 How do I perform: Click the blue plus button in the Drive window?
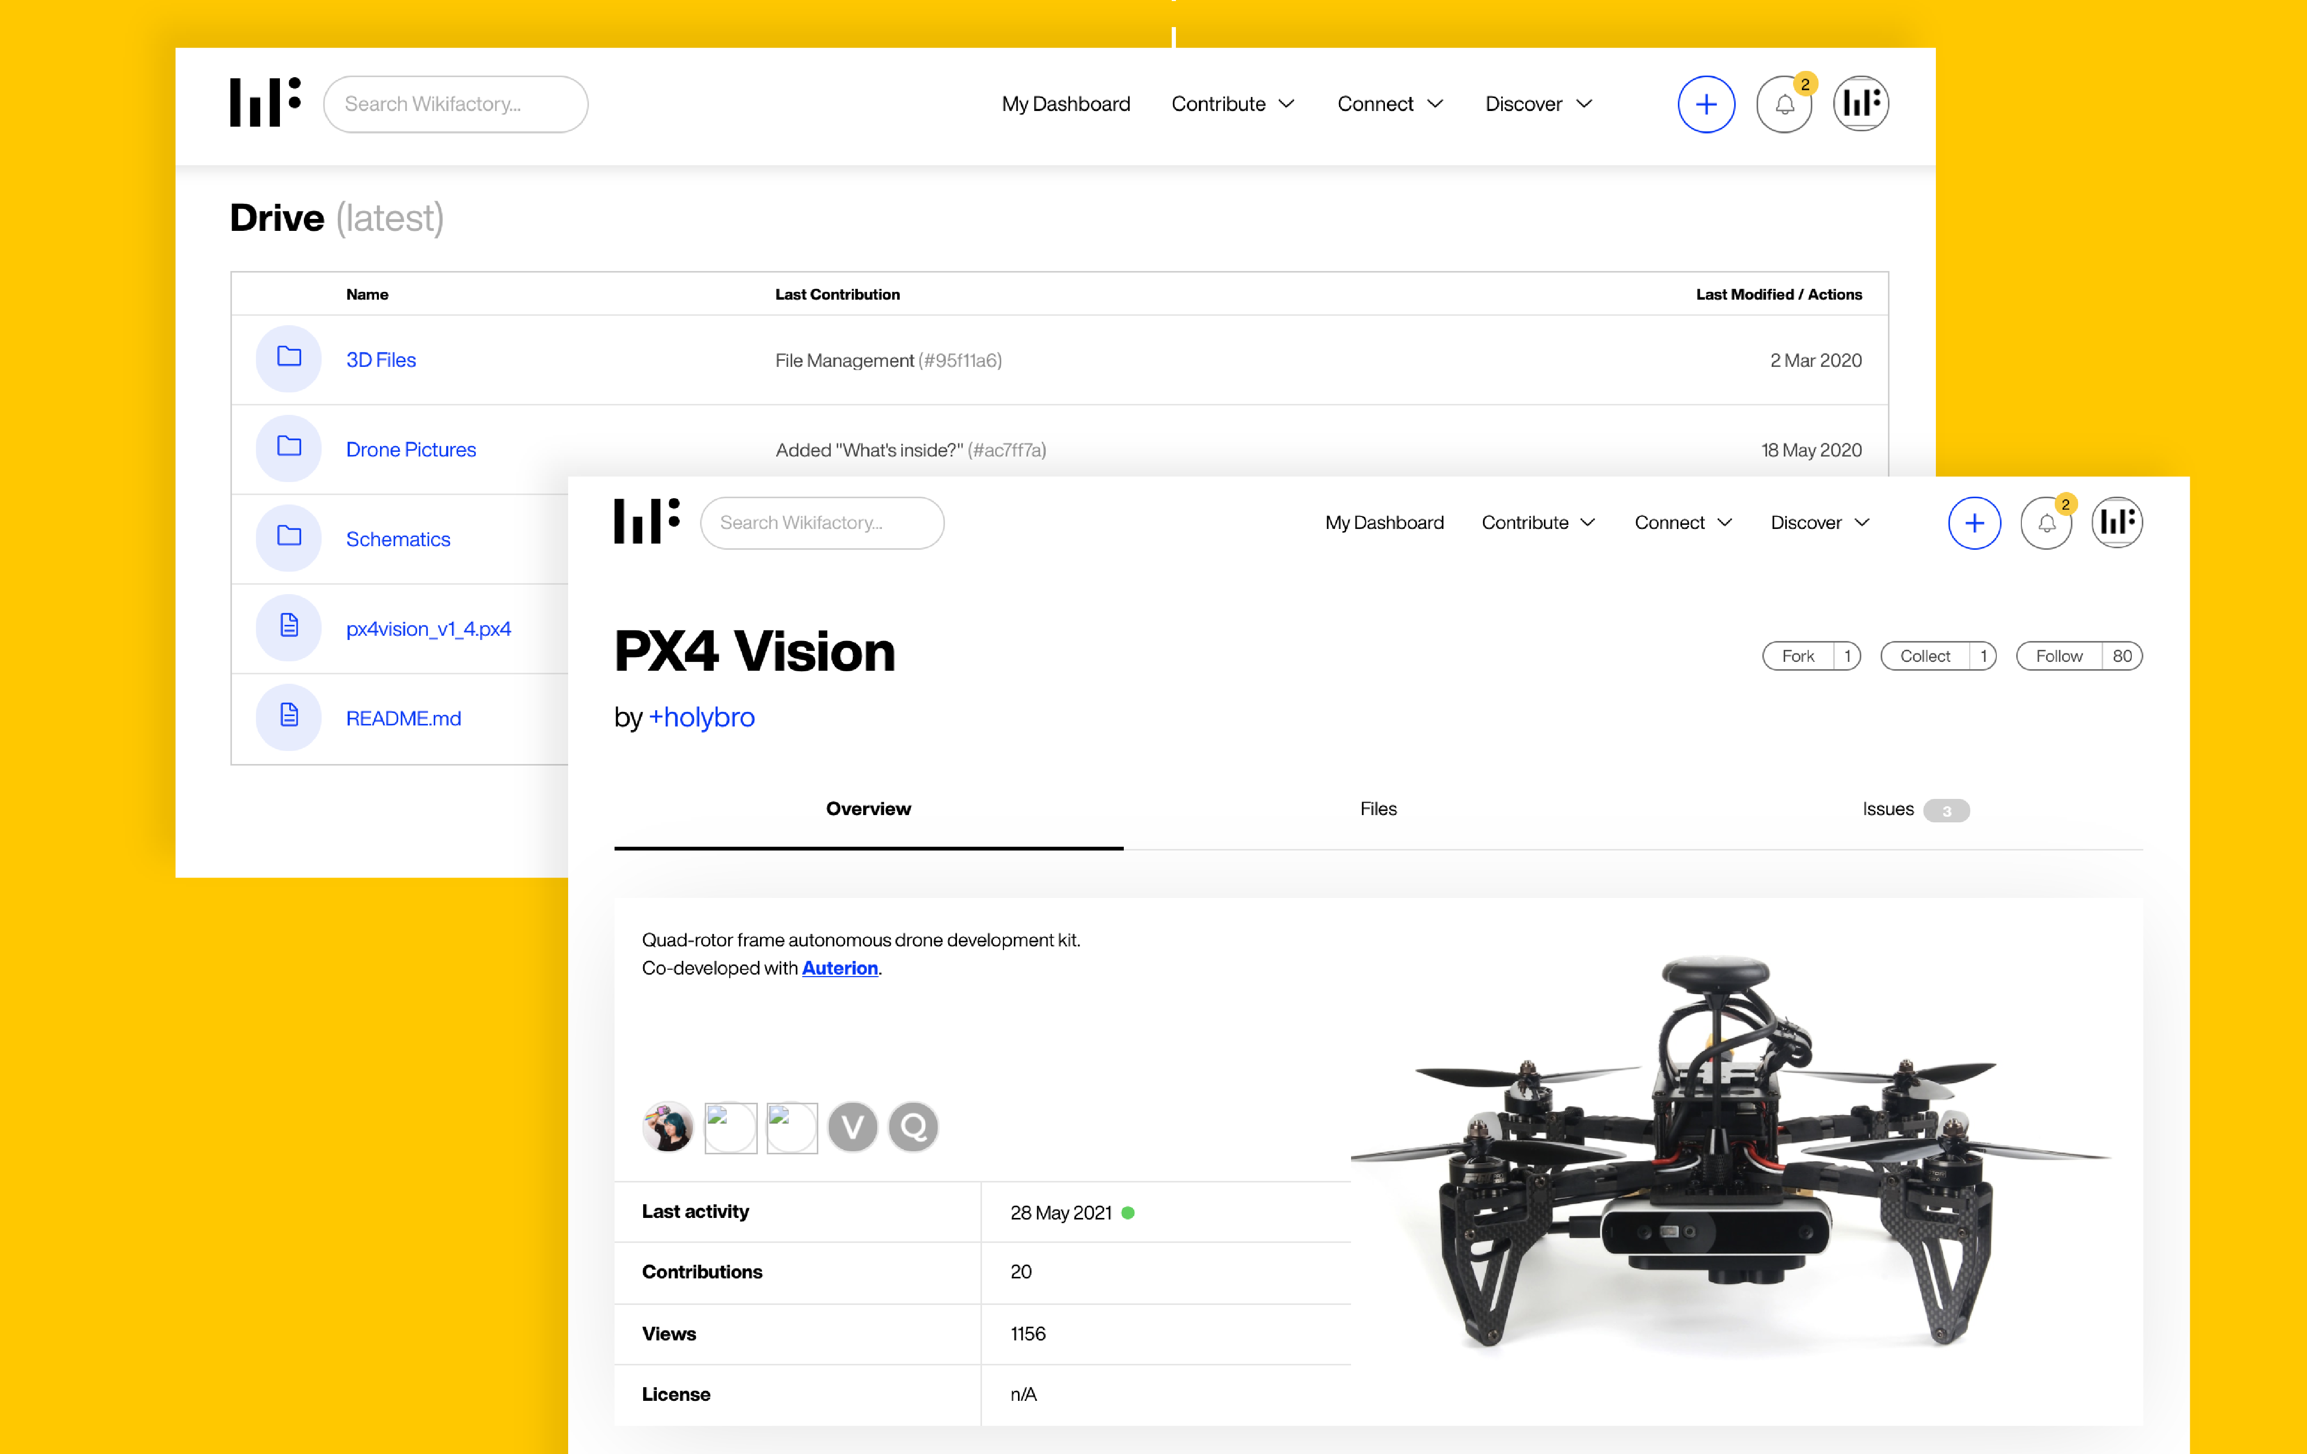click(x=1705, y=103)
